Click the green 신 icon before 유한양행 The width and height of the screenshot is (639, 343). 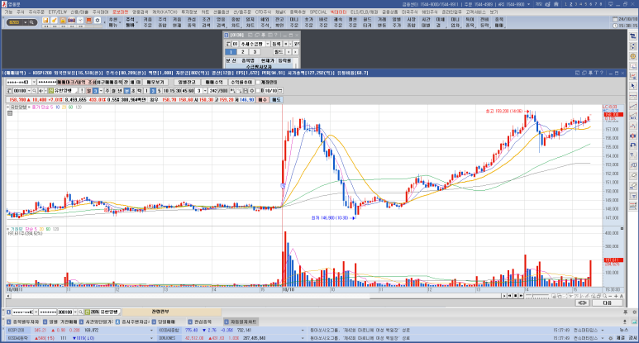tap(51, 91)
